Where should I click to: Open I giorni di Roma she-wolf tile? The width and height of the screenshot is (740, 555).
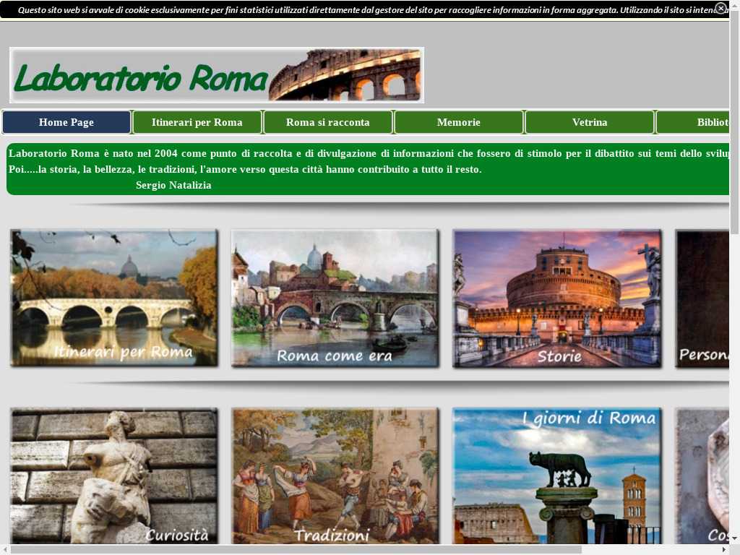point(556,476)
